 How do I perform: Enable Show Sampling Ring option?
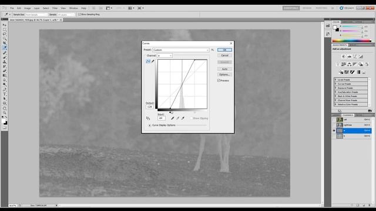point(80,14)
